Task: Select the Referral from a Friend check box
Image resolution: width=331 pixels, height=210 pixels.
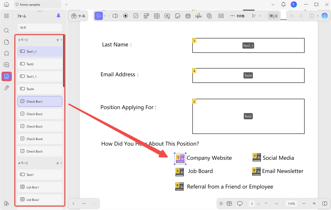Action: click(x=179, y=187)
